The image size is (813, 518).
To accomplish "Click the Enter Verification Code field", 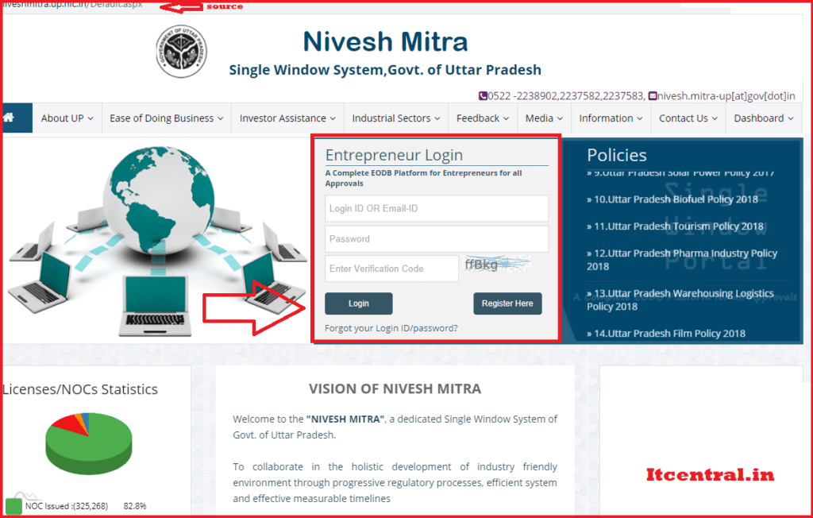I will (x=392, y=269).
